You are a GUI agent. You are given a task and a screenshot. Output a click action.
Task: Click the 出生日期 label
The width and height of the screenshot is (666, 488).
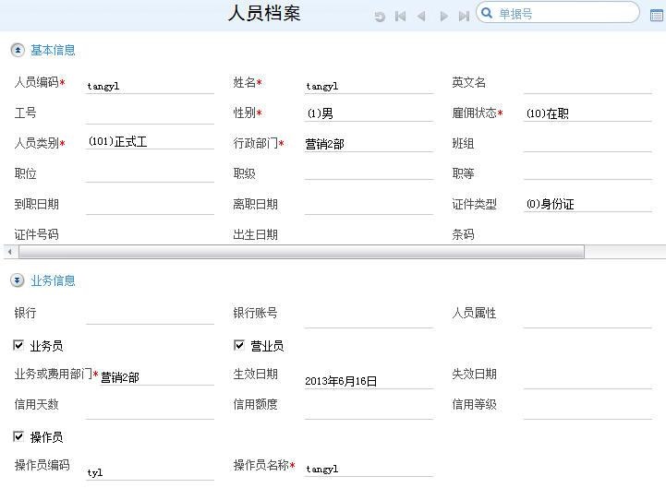click(x=255, y=234)
